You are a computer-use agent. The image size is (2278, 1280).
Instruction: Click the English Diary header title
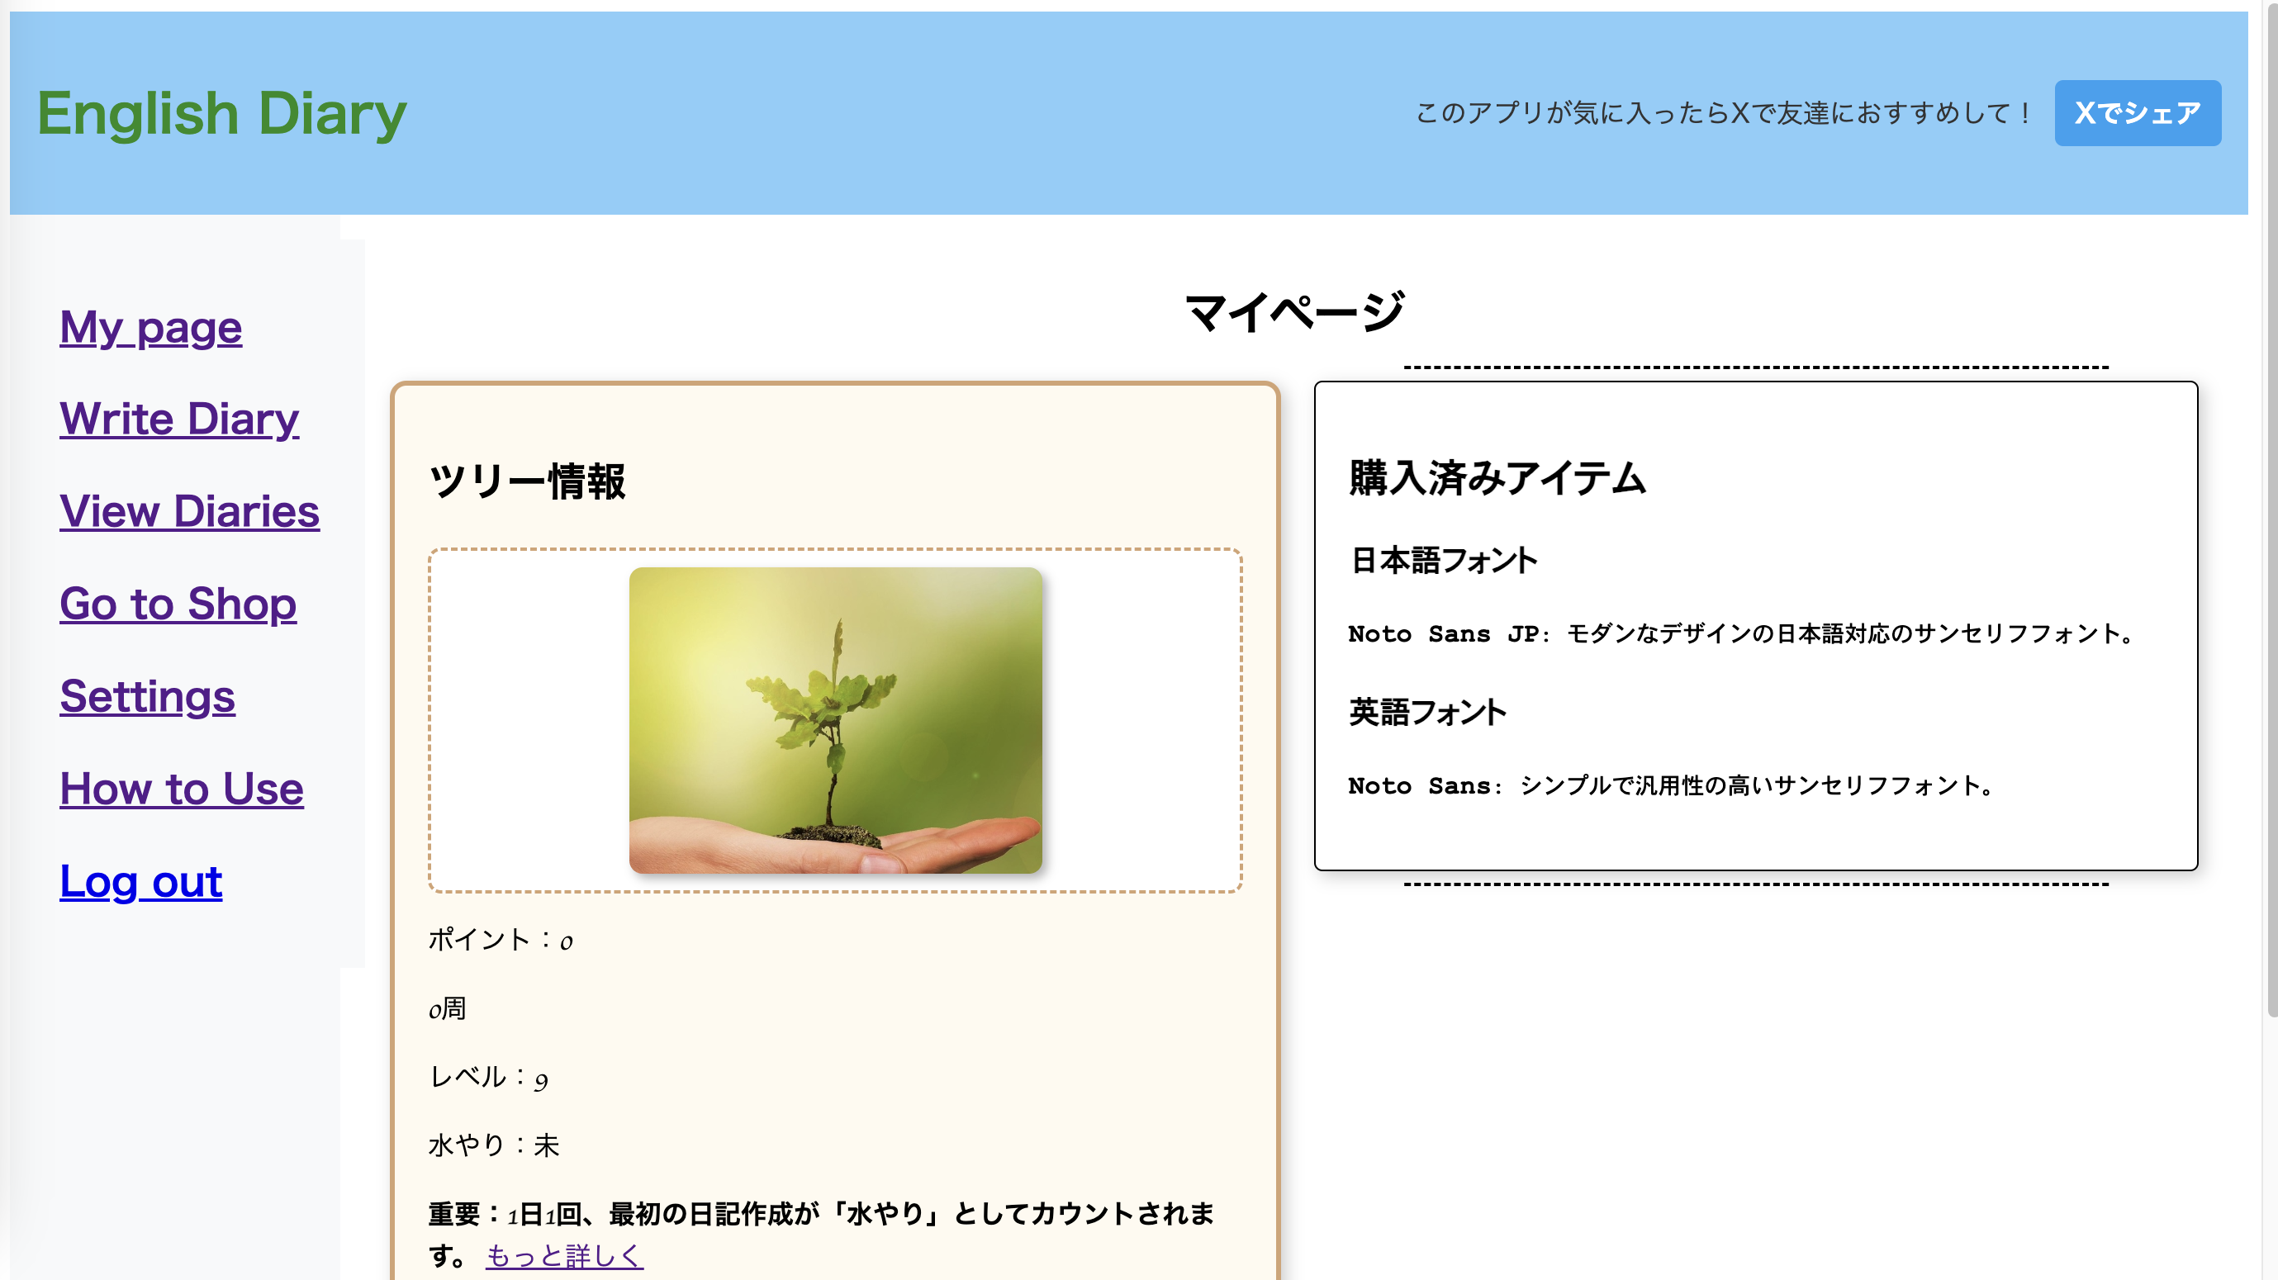tap(221, 114)
